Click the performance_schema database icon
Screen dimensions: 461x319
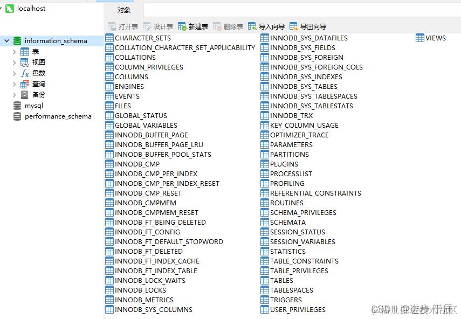[17, 116]
